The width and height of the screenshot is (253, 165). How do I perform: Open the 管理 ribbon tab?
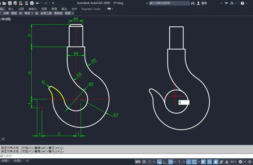point(54,9)
